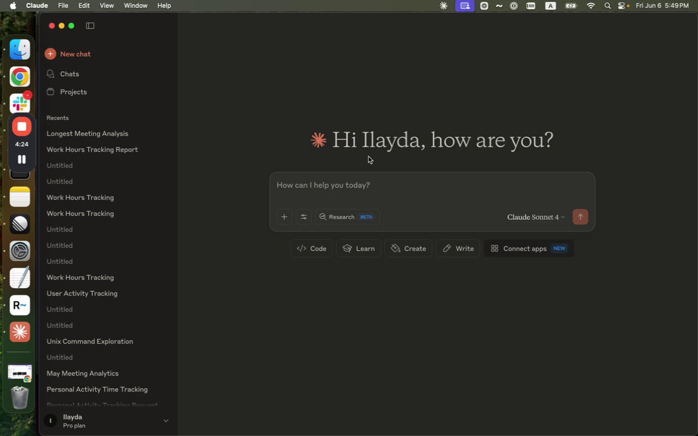
Task: Click the plus attachment icon in chat box
Action: coord(284,217)
